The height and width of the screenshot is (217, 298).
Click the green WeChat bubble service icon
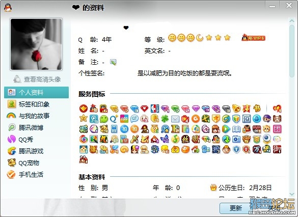(104, 119)
